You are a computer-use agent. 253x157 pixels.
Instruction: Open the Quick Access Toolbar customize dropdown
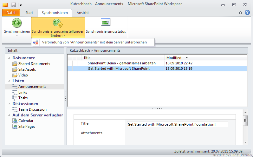(21, 5)
